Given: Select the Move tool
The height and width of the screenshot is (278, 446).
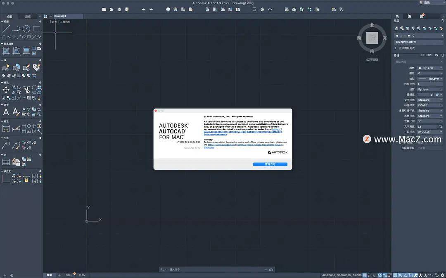Looking at the screenshot, I should [x=6, y=90].
